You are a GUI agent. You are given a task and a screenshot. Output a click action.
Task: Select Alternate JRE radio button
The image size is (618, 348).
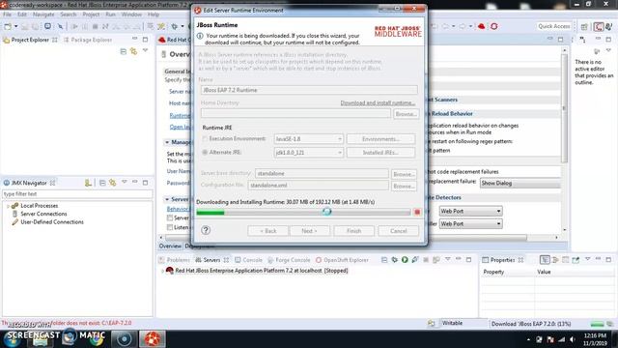tap(205, 153)
